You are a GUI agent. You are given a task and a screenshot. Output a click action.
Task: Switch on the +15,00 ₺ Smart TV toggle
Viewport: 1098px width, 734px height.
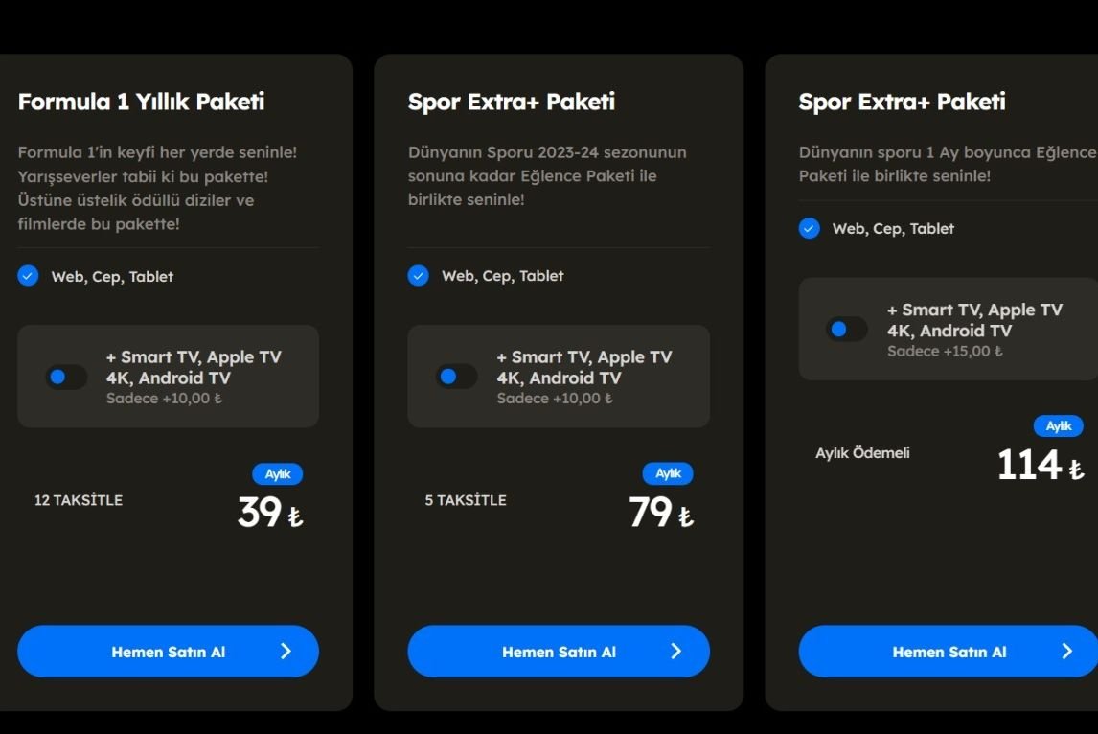coord(847,330)
